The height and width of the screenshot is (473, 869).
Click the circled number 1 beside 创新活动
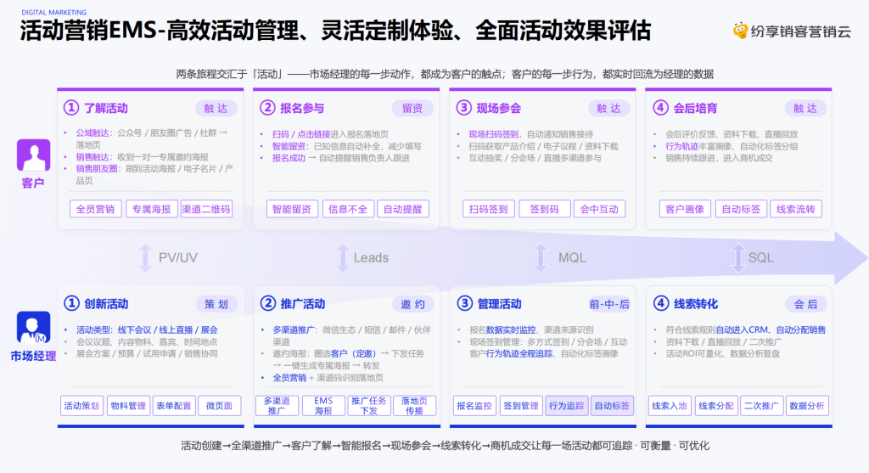71,303
